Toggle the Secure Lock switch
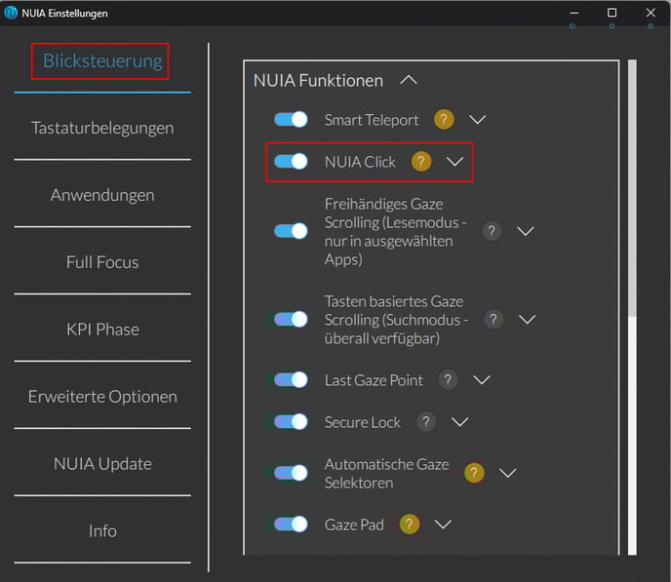 coord(291,422)
